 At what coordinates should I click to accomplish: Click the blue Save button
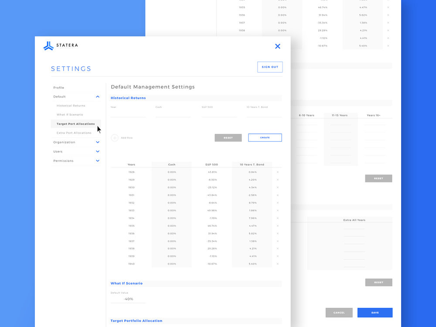pos(375,313)
